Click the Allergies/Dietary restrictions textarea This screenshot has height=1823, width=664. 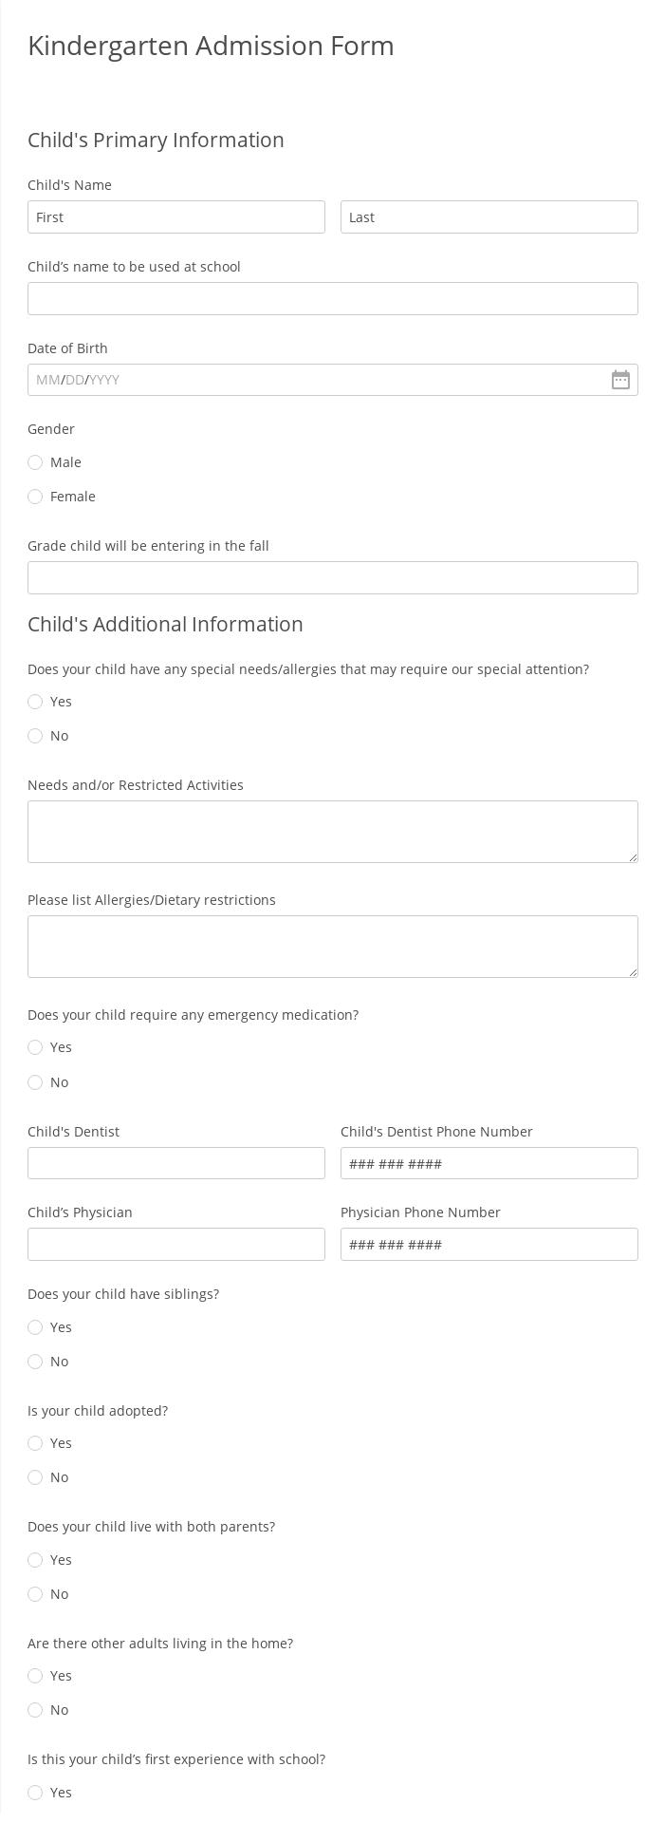click(x=332, y=946)
